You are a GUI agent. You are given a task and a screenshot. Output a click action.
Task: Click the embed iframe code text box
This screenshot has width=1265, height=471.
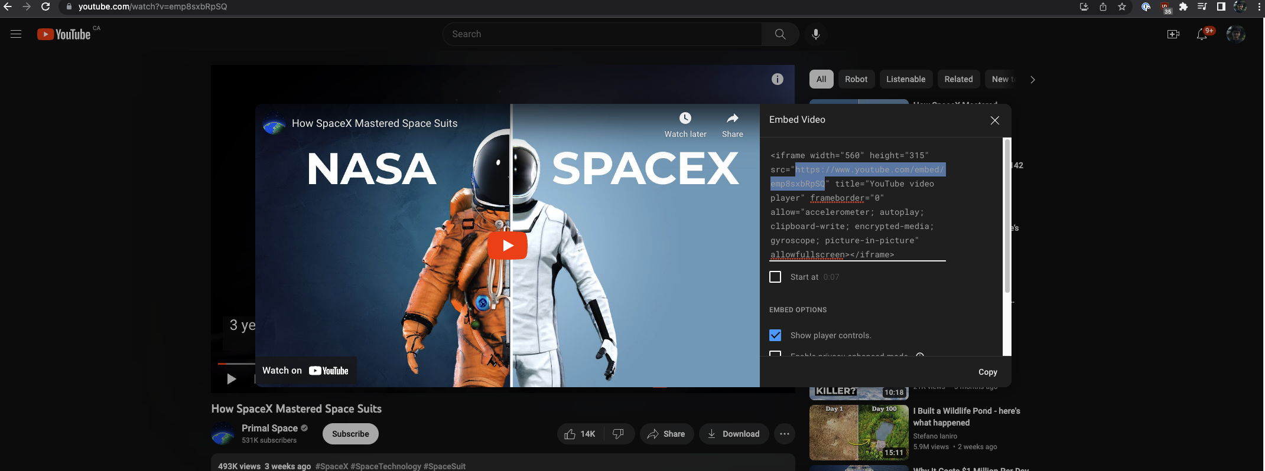pyautogui.click(x=858, y=205)
